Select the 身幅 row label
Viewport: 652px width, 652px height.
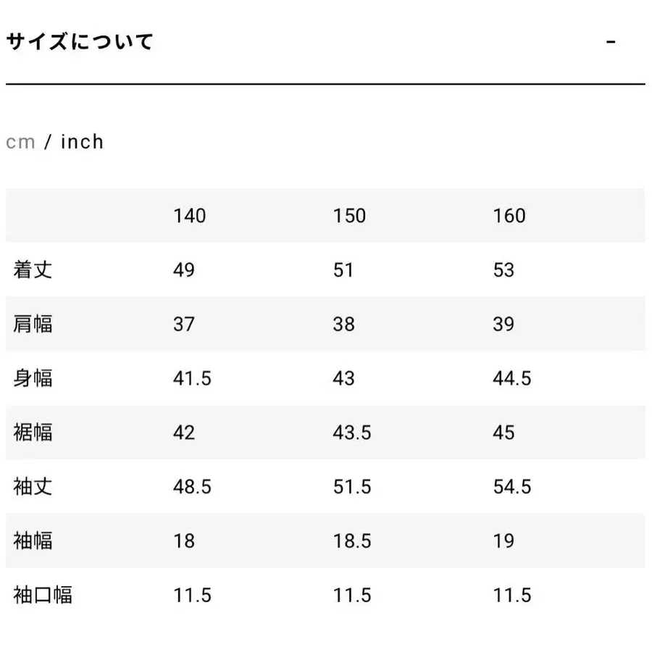click(x=32, y=378)
